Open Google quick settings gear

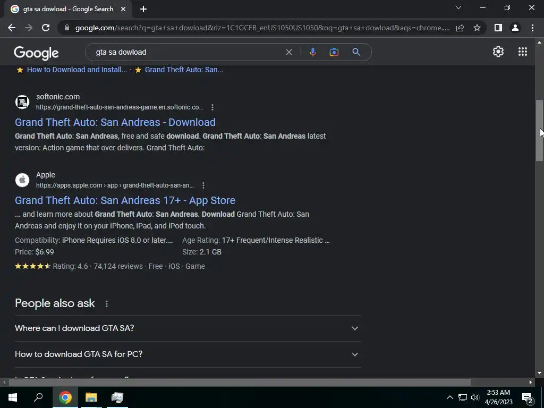(498, 52)
